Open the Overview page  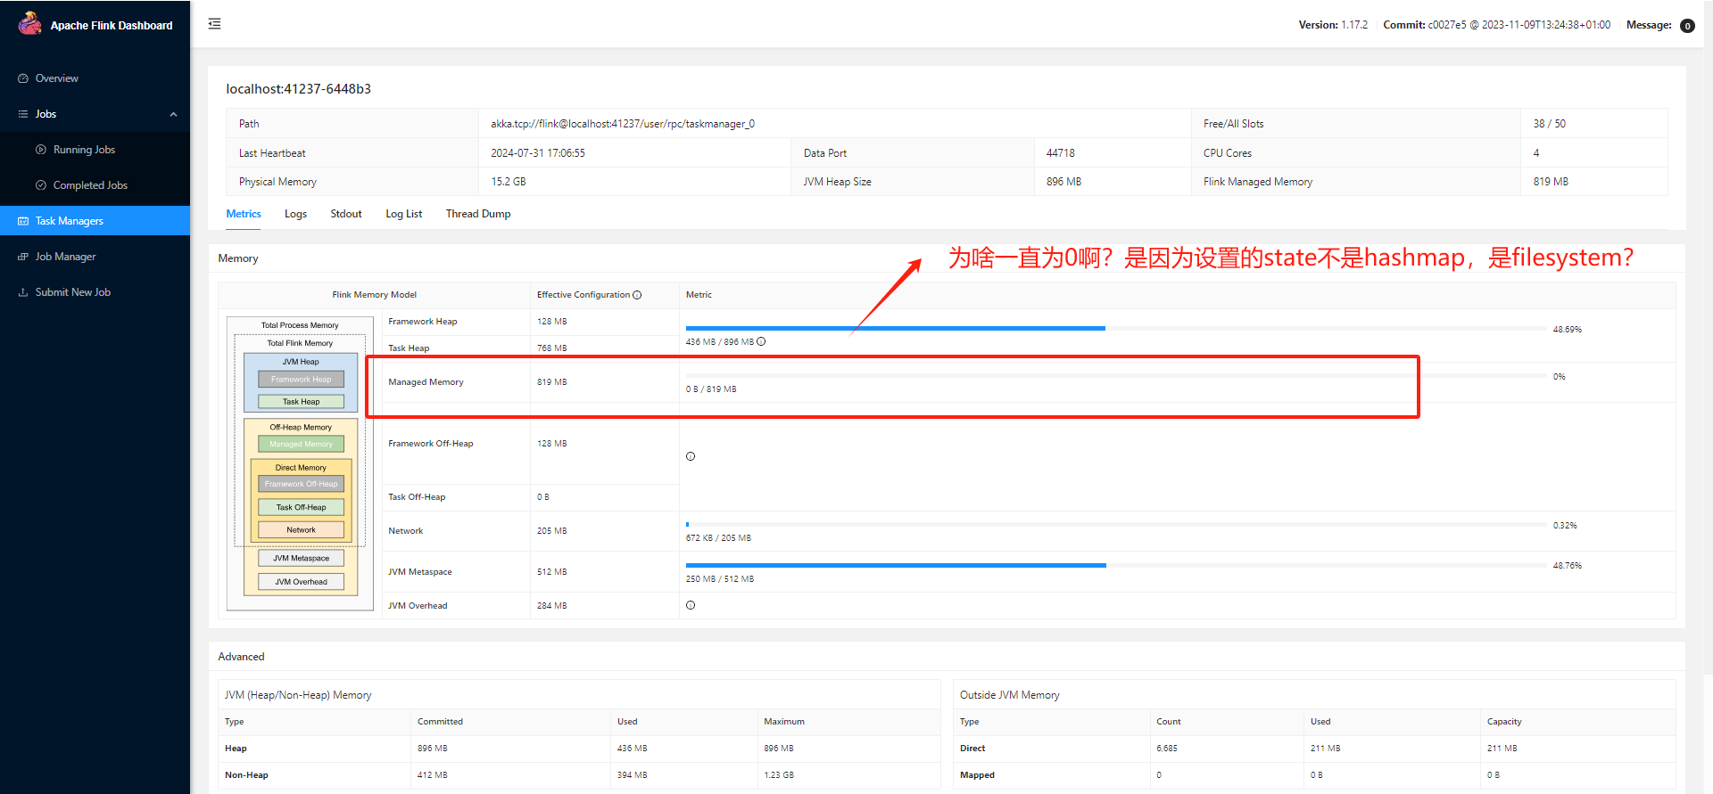95,78
